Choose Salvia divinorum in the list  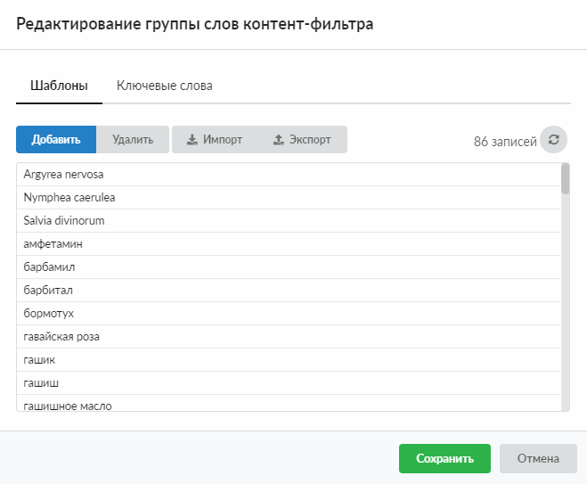65,221
